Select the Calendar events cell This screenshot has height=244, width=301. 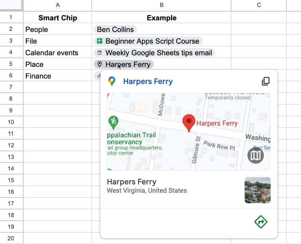[58, 52]
